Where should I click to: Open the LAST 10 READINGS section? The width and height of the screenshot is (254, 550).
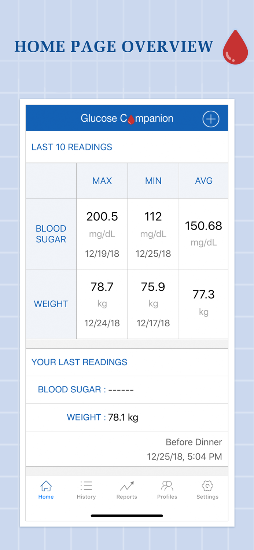click(71, 147)
